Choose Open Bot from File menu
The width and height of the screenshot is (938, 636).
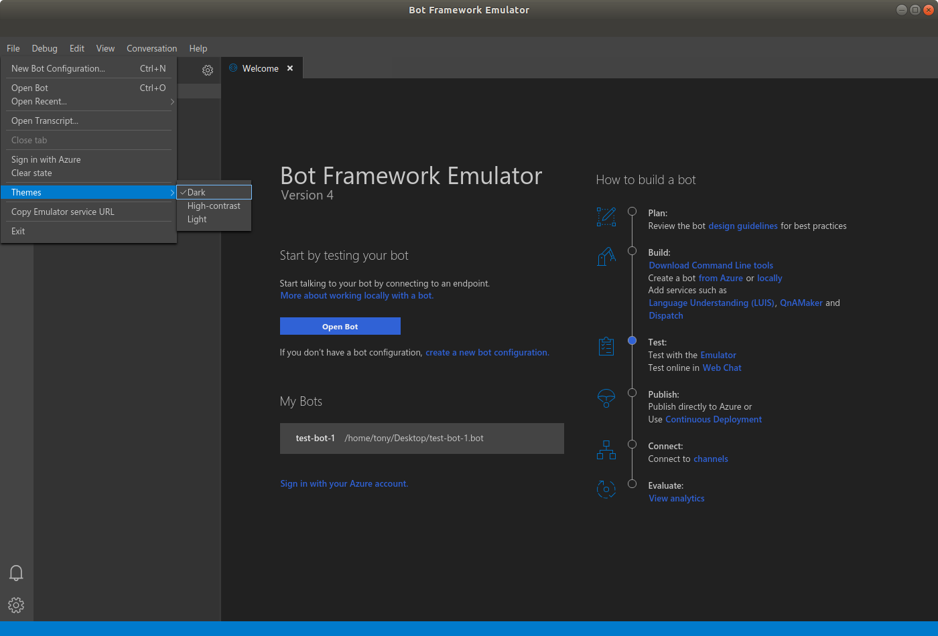coord(88,88)
